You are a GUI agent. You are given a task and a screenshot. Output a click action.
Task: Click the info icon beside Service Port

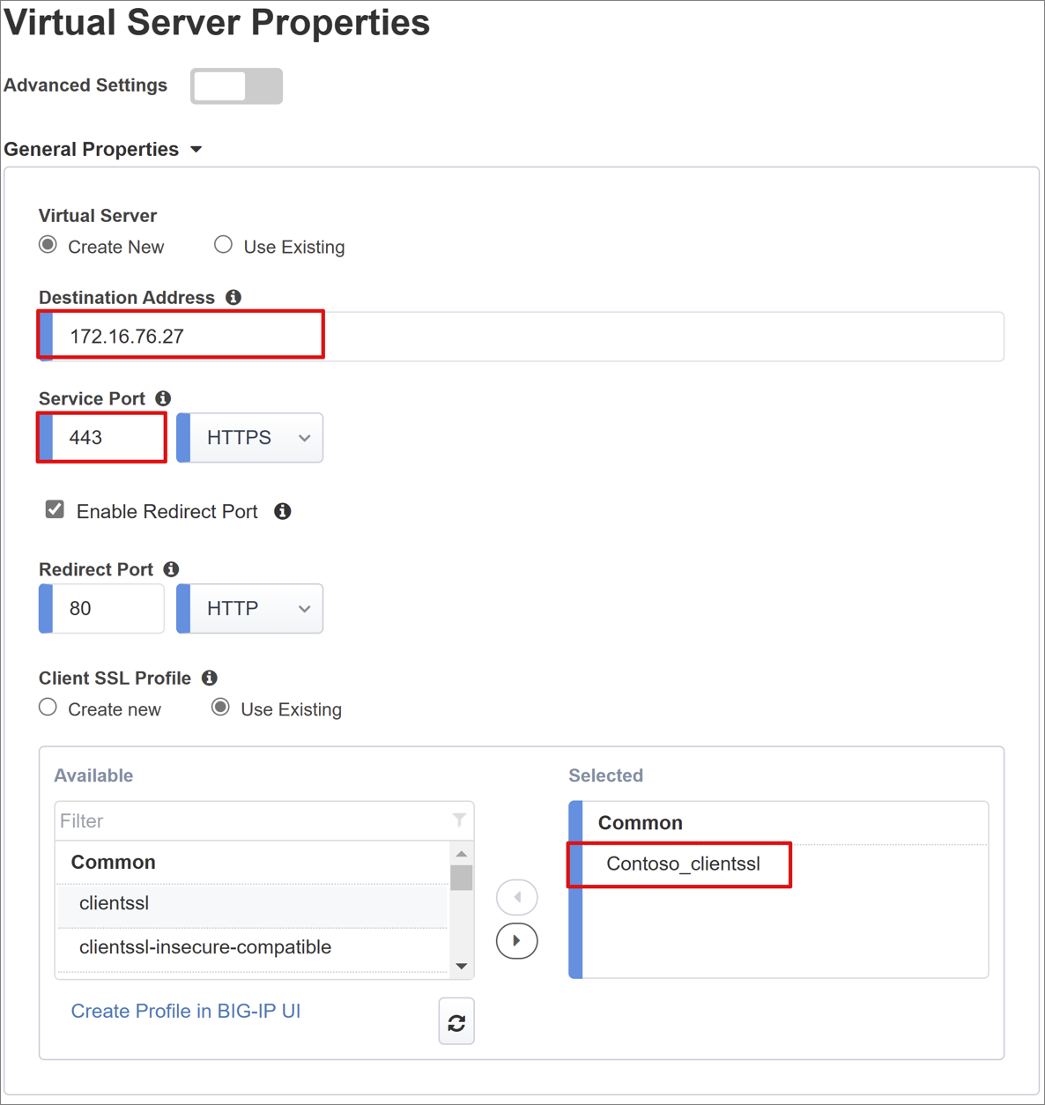click(163, 398)
